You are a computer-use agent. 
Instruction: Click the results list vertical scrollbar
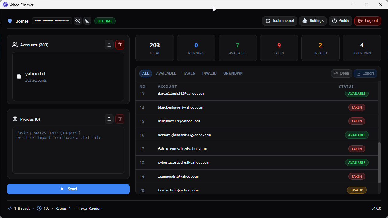click(379, 163)
